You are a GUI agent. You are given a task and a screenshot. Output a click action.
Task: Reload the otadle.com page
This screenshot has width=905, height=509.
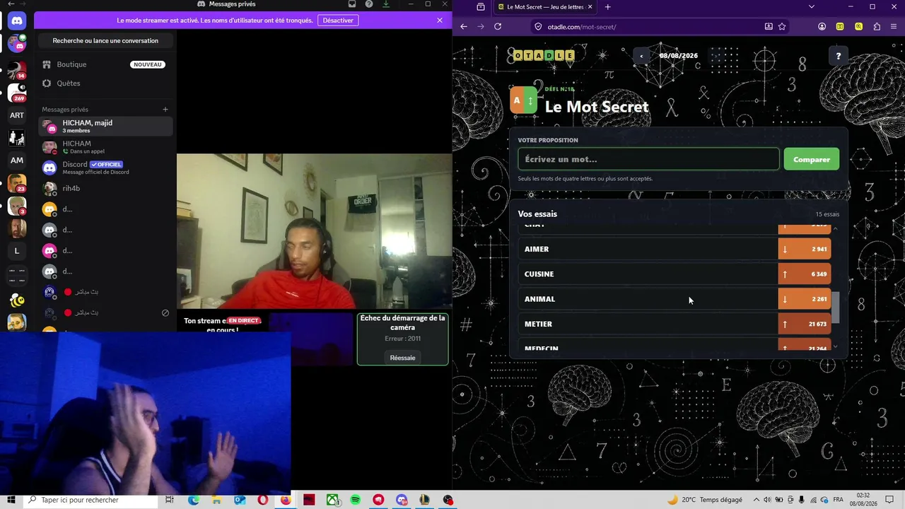(498, 27)
